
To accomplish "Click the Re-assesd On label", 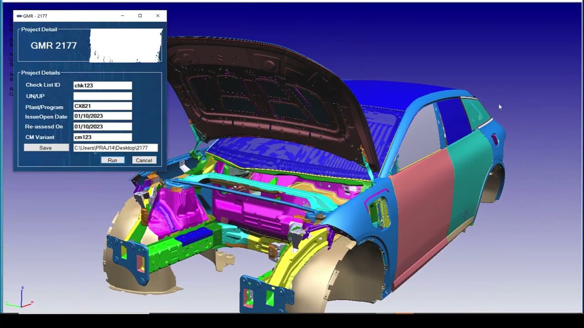I will tap(44, 127).
